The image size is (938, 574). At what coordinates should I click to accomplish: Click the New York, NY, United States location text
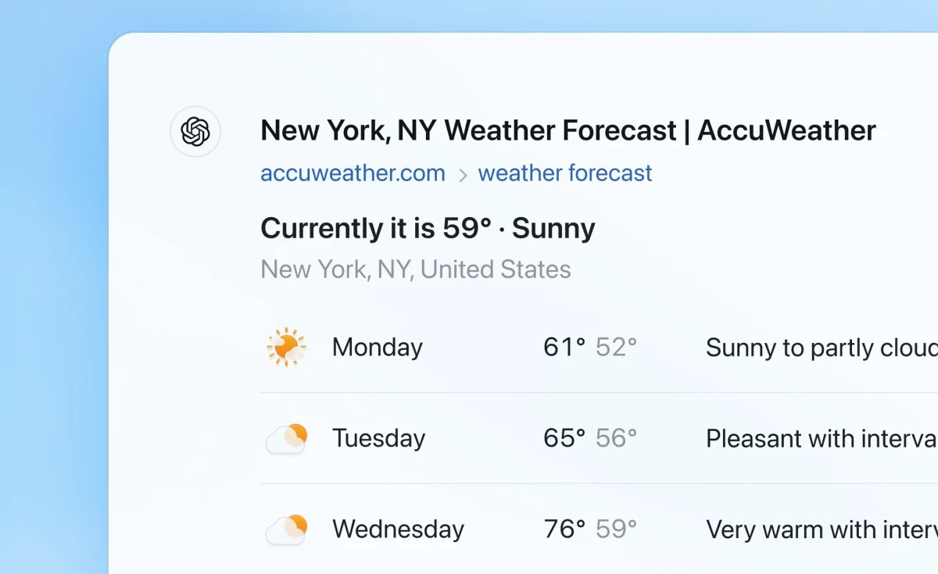click(415, 269)
